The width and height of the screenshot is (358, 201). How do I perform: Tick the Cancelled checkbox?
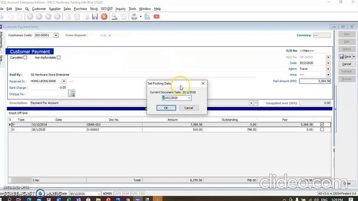coord(25,58)
